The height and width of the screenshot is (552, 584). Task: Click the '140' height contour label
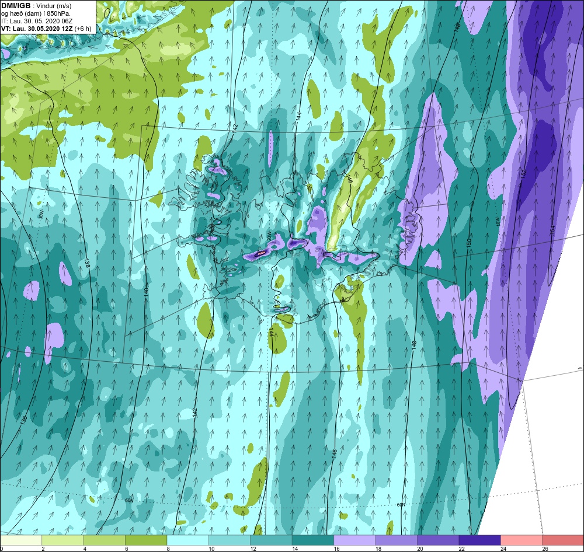click(147, 292)
